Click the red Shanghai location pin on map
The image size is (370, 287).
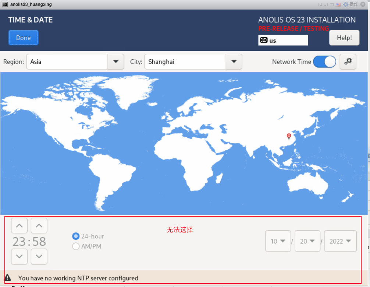click(289, 136)
